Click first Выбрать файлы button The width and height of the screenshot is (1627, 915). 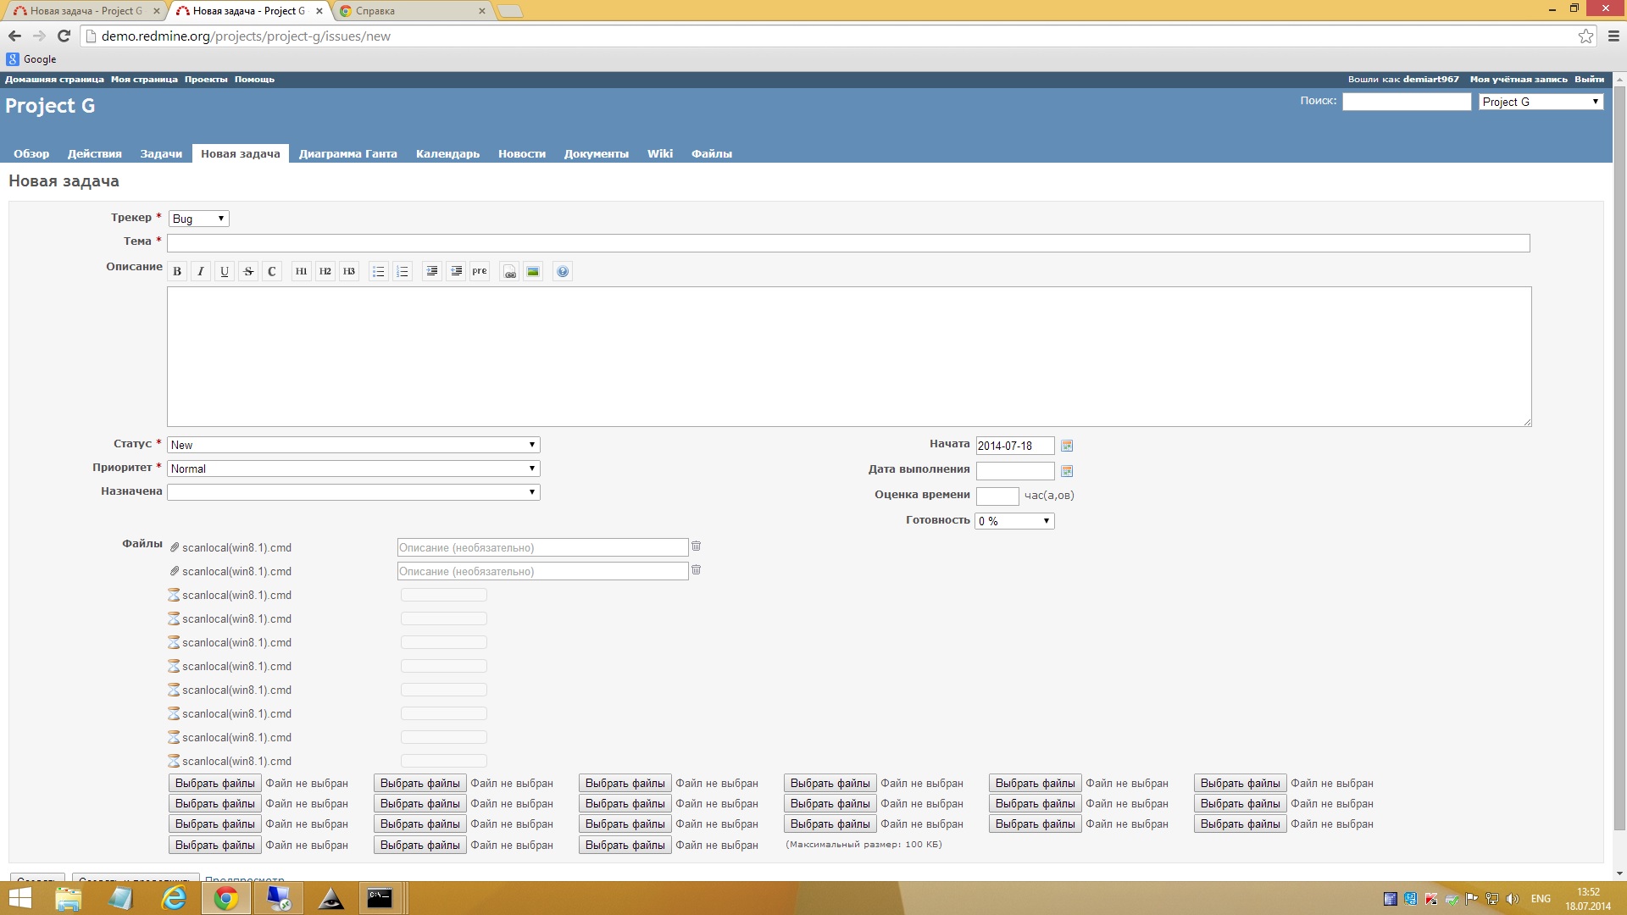(214, 783)
